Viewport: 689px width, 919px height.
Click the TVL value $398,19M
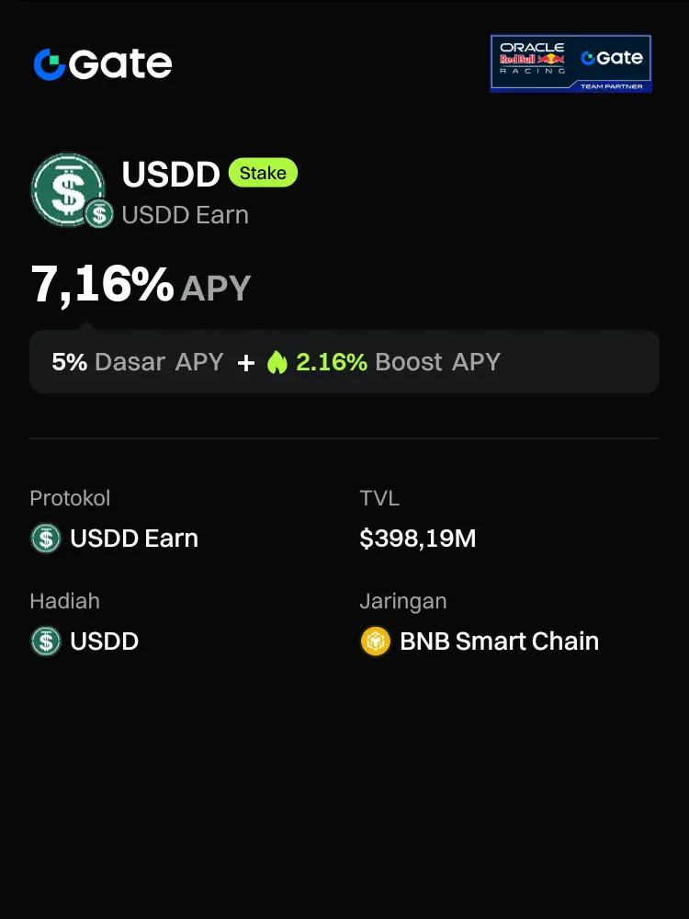coord(417,539)
